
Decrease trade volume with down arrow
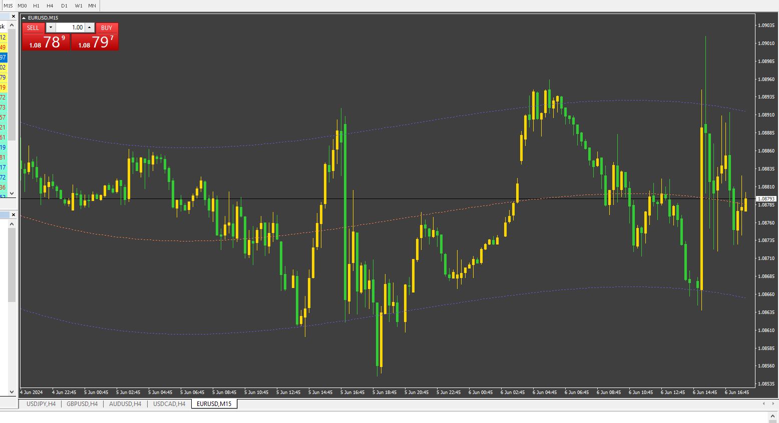tap(51, 27)
